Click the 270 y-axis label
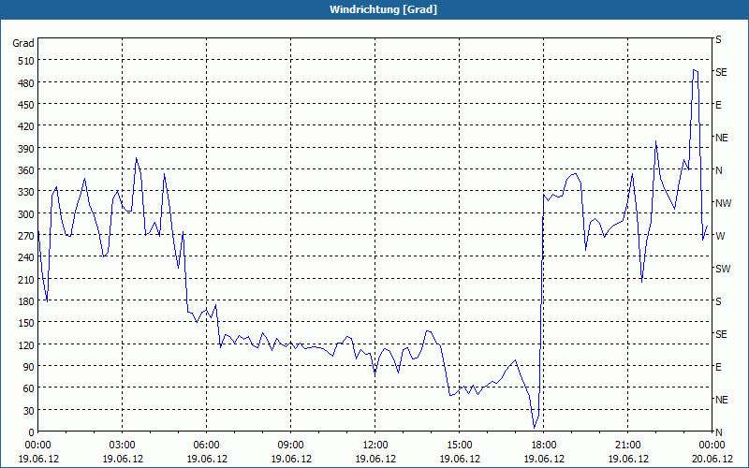 pos(26,236)
